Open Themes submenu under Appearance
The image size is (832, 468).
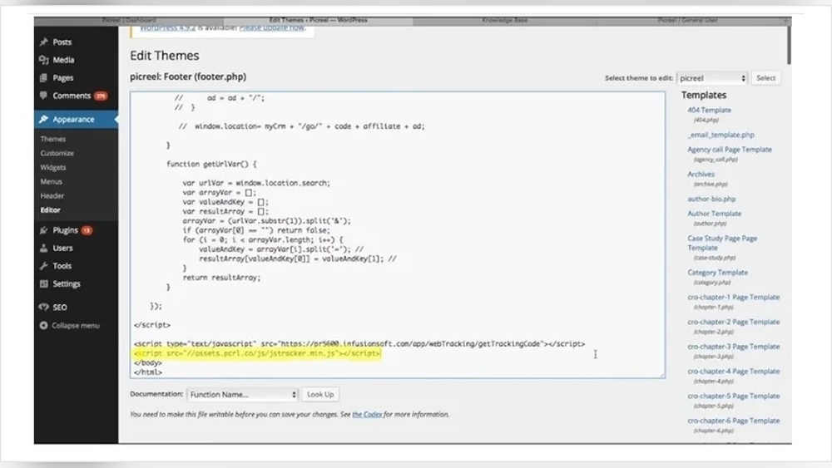coord(53,139)
